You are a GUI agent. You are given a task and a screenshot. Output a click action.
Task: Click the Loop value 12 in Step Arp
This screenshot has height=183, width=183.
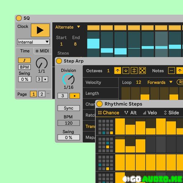(x=138, y=82)
